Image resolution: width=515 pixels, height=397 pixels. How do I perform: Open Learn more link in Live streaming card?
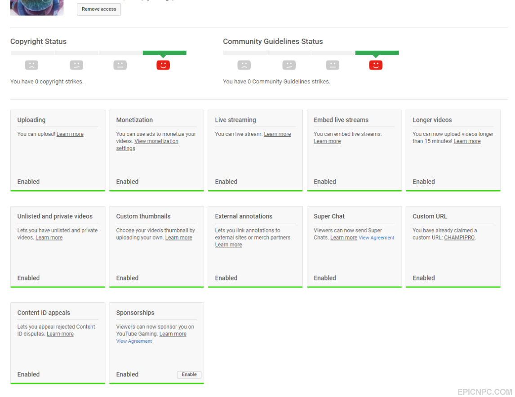[x=277, y=134]
